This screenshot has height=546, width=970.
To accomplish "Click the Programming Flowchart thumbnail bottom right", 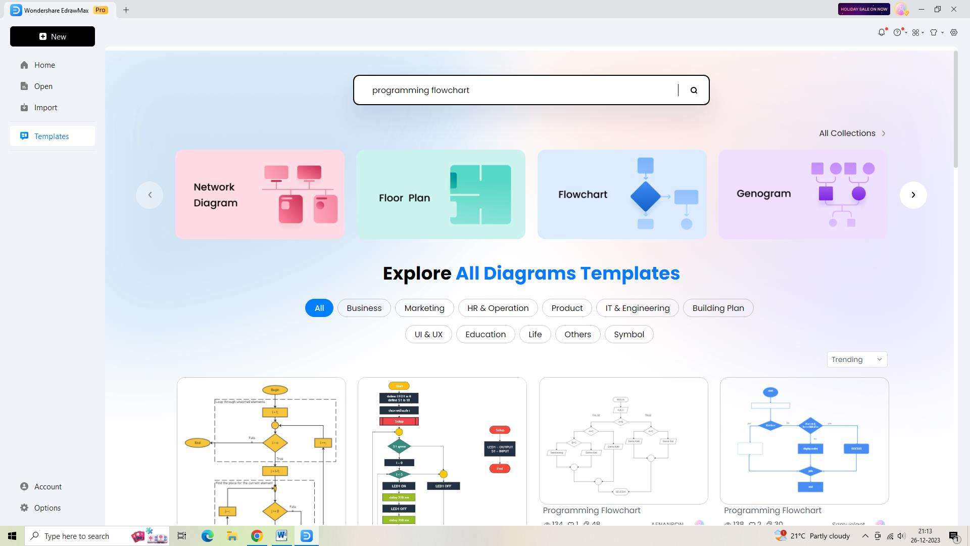I will [804, 441].
